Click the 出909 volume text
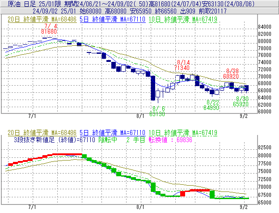The image size is (279, 213). (187, 11)
